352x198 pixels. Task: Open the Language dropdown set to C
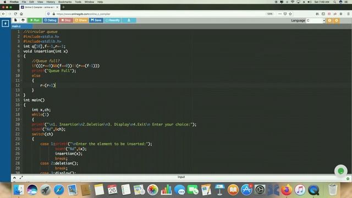pyautogui.click(x=316, y=20)
